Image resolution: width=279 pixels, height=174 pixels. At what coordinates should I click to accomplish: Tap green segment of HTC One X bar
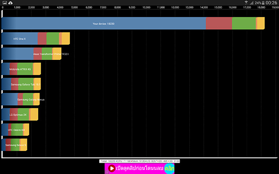point(52,39)
